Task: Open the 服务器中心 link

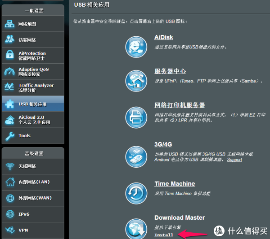Action: (170, 71)
